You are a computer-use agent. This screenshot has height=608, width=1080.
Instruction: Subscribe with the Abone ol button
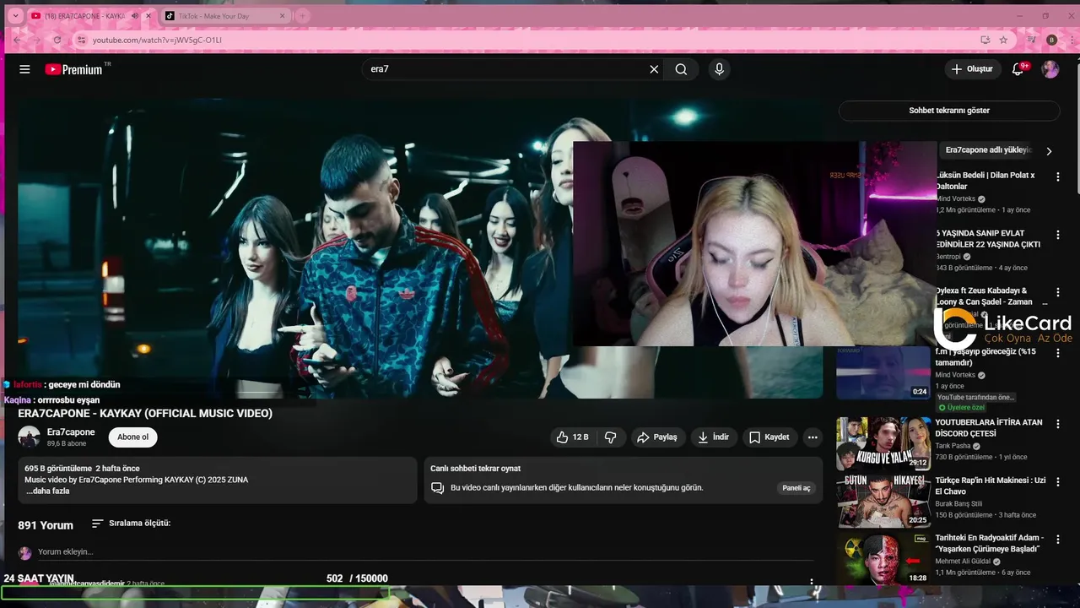[132, 437]
